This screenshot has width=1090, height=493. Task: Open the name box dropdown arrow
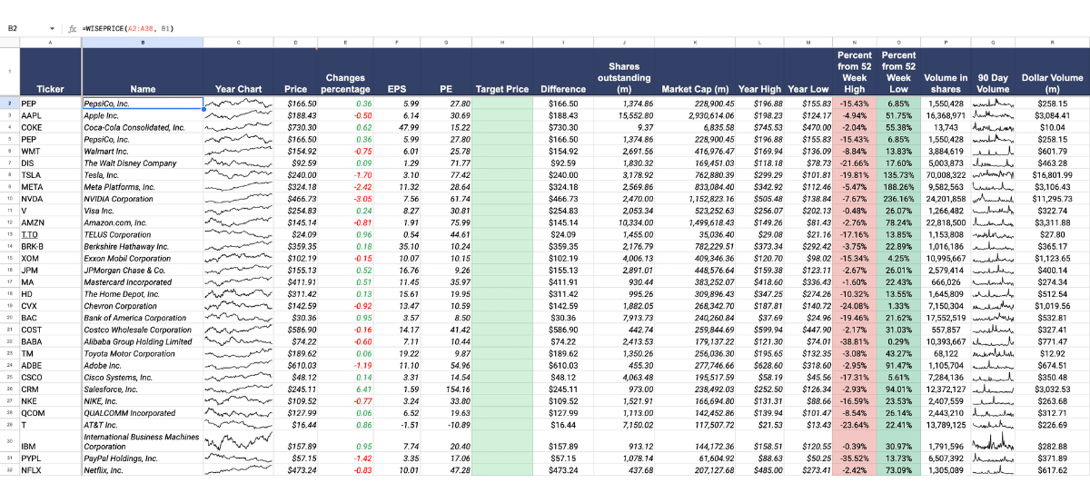point(52,29)
